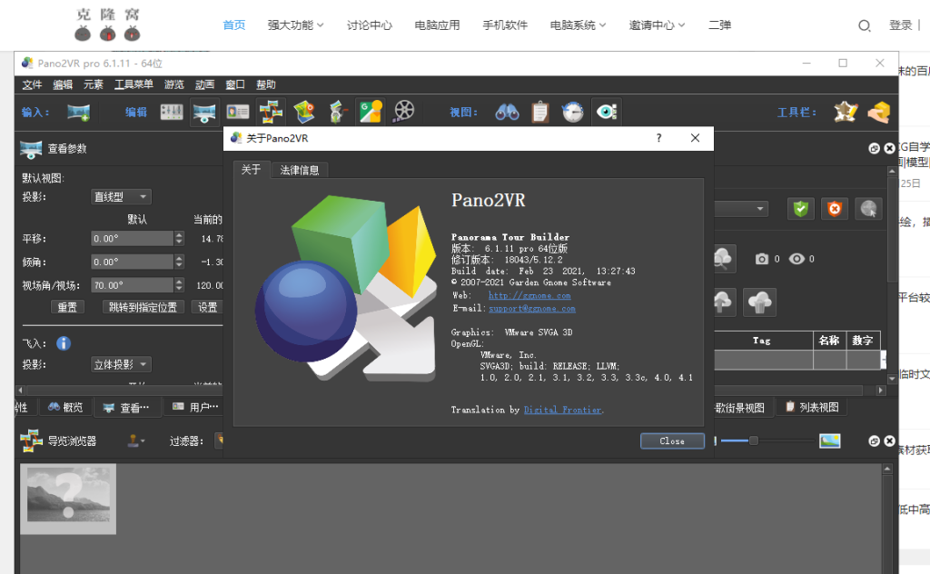Click the website search magnifier icon

pyautogui.click(x=865, y=25)
